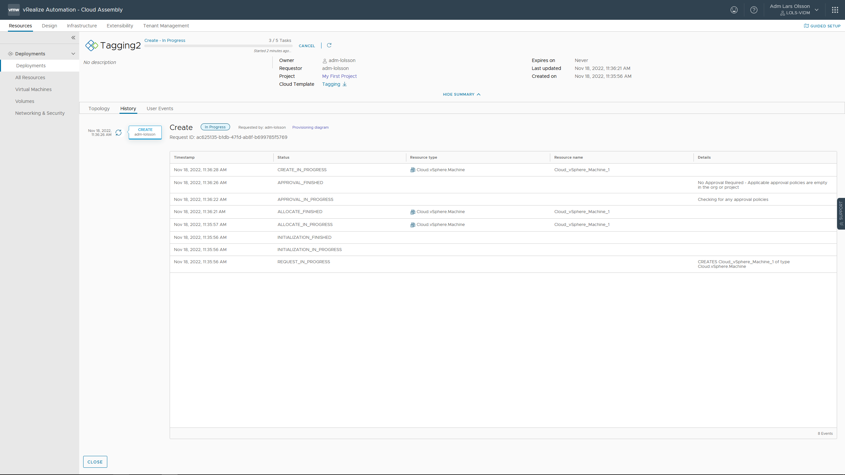The width and height of the screenshot is (845, 475).
Task: Click the machine icon in CREATE_IN_PROGRESS row
Action: pos(413,170)
